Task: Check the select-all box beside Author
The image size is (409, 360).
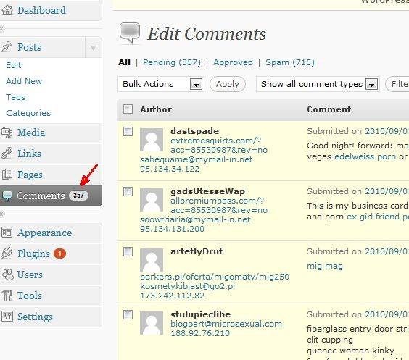Action: pos(128,109)
